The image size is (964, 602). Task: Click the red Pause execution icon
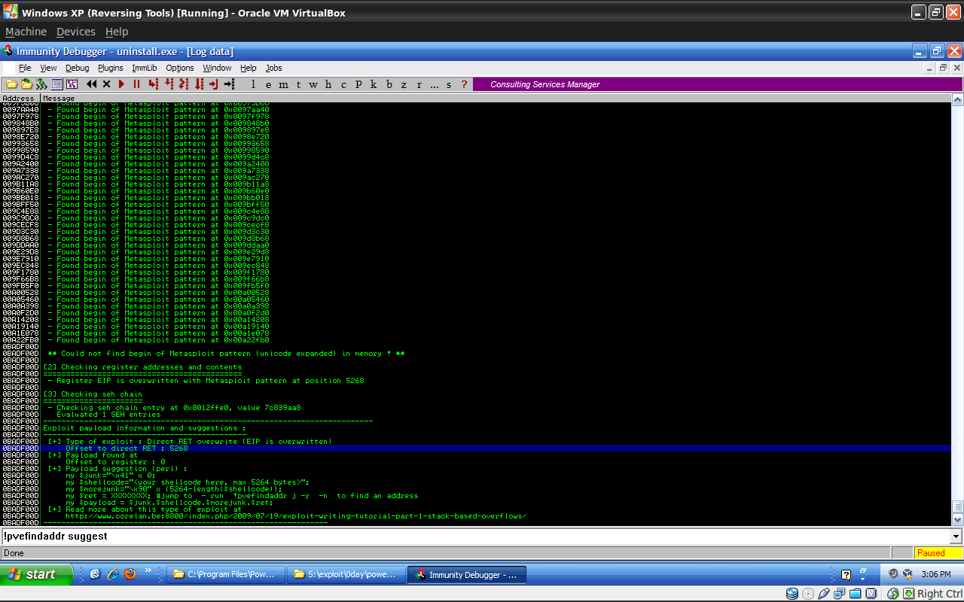pyautogui.click(x=136, y=84)
